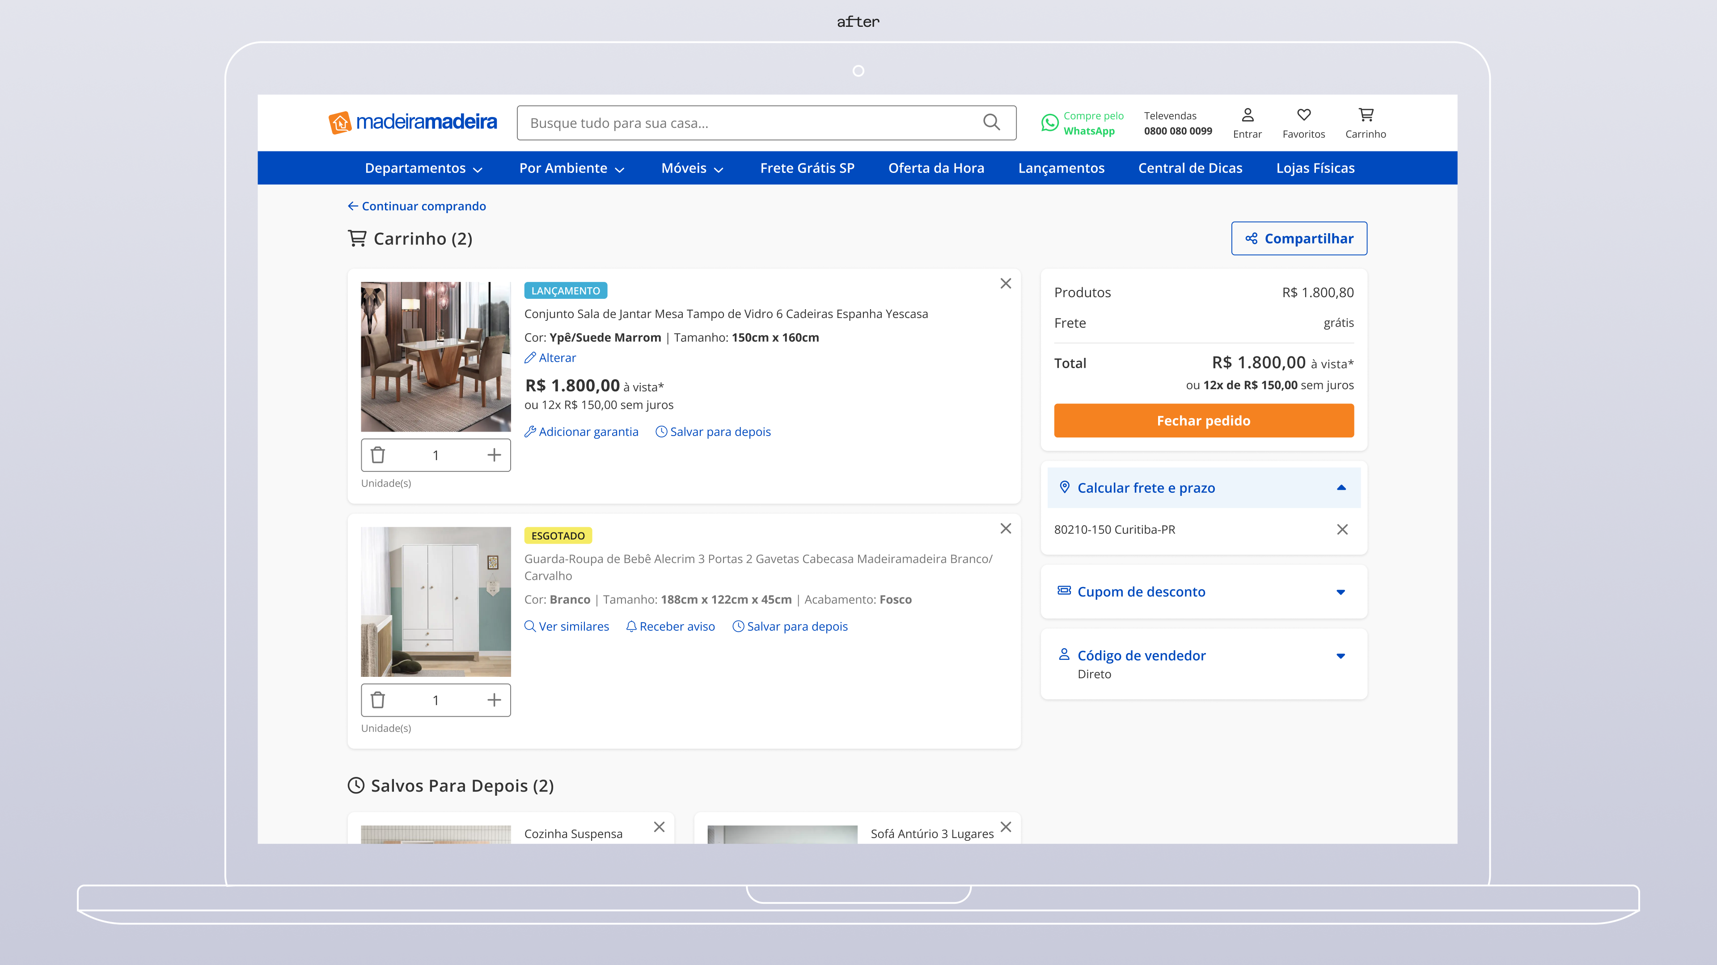Click the Entrar user icon
The height and width of the screenshot is (965, 1717).
[1247, 114]
